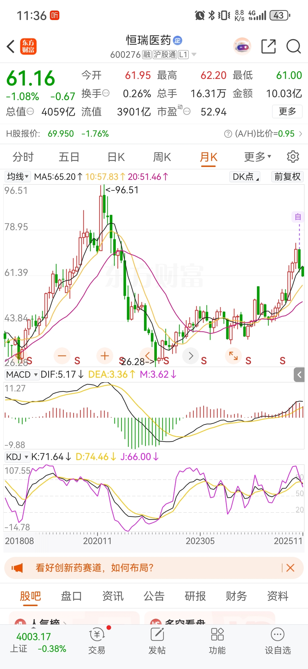
Task: Tap the 听 icon in status bar
Action: 54,15
